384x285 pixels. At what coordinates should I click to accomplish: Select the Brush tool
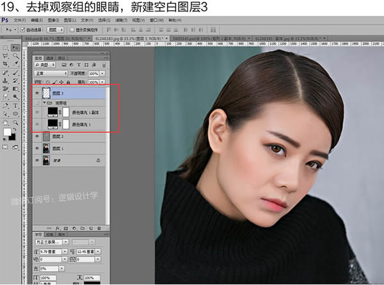pos(15,73)
